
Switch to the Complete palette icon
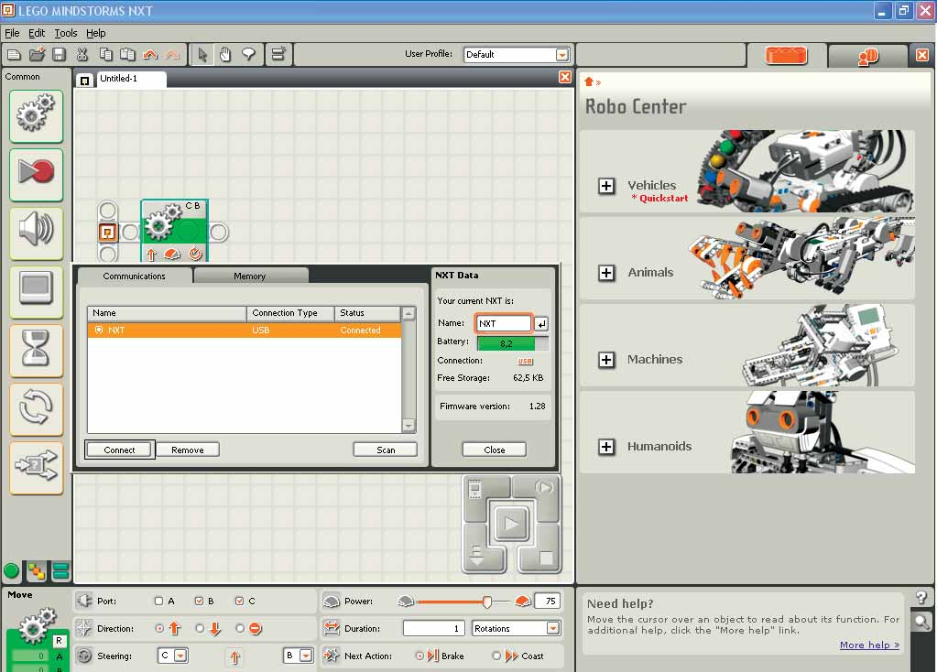pyautogui.click(x=37, y=571)
